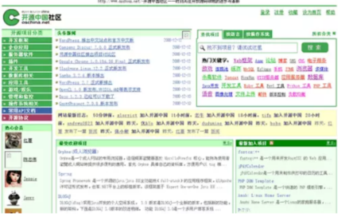Screen dimensions: 340x219
Task: Click the Web框架 hot keyword
Action: 243,60
